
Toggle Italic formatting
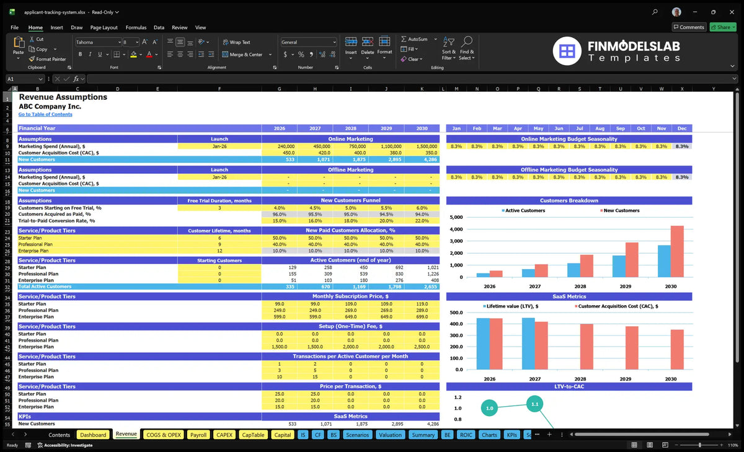point(89,55)
